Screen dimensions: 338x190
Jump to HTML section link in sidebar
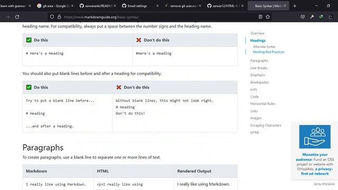pos(255,132)
